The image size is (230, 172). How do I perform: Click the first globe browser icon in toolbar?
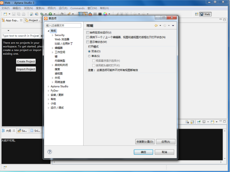tap(31, 14)
